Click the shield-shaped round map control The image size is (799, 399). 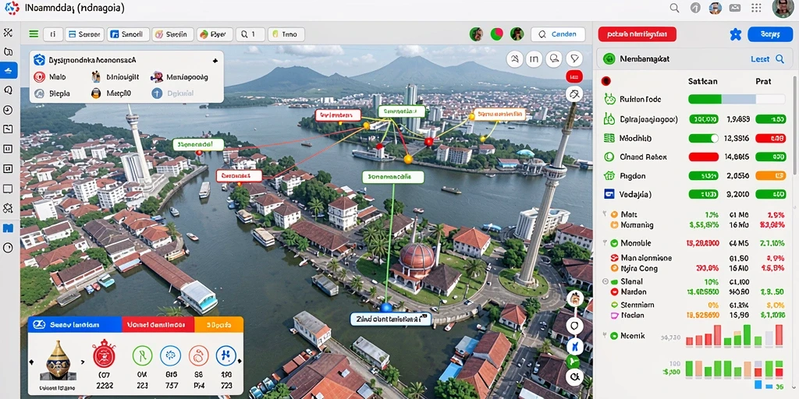click(x=574, y=59)
